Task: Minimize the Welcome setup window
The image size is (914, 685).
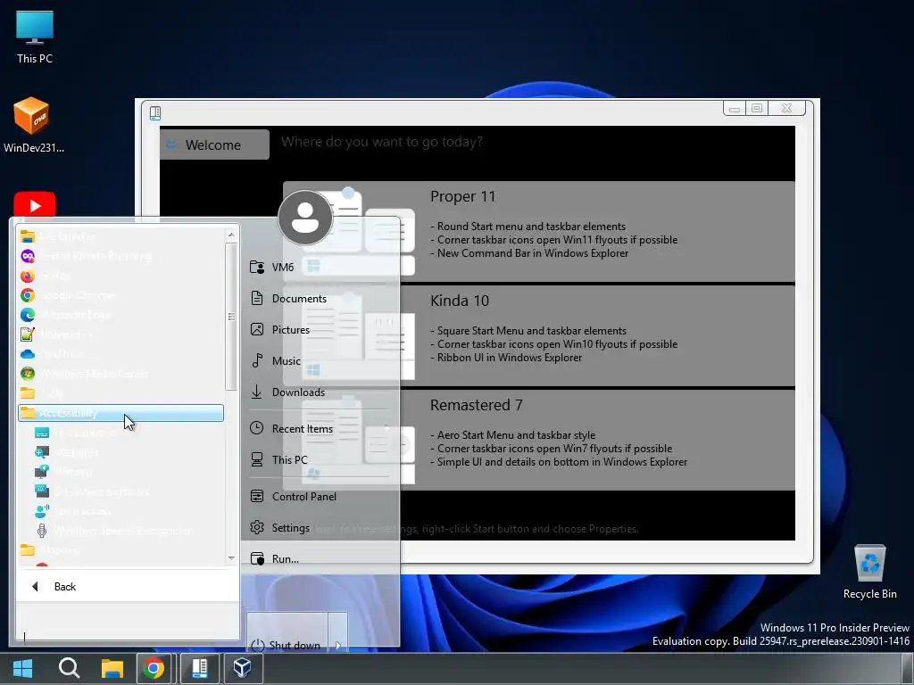Action: pos(734,108)
